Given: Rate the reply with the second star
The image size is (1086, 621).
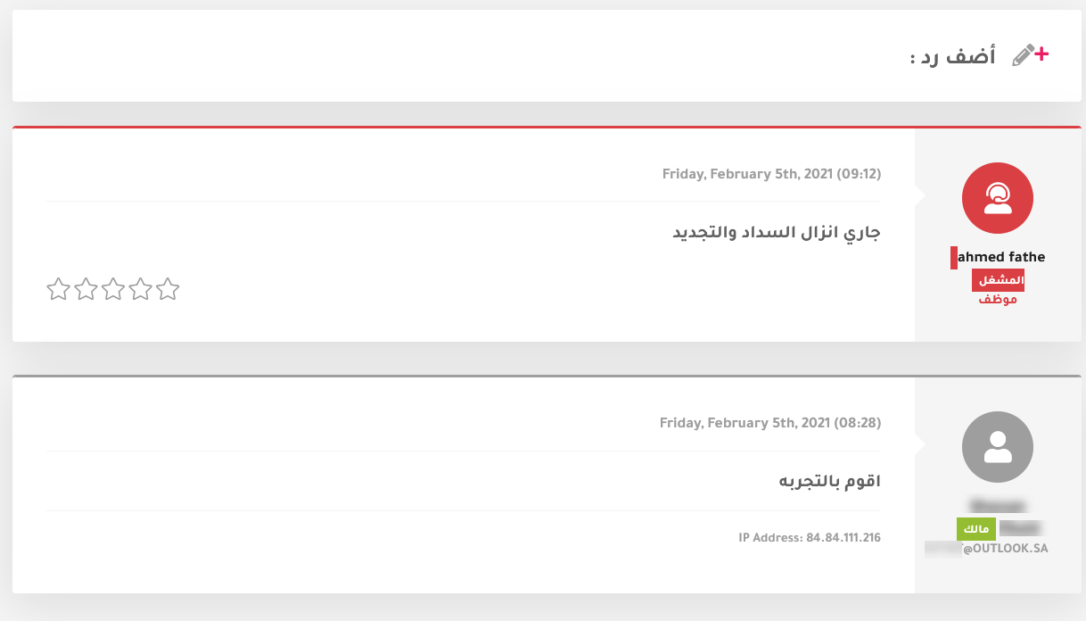Looking at the screenshot, I should pos(86,289).
